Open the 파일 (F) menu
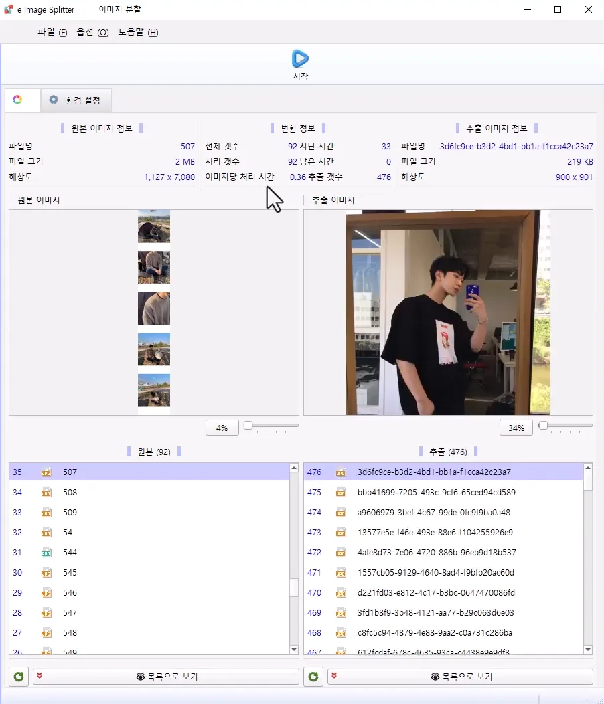604x704 pixels. 53,32
